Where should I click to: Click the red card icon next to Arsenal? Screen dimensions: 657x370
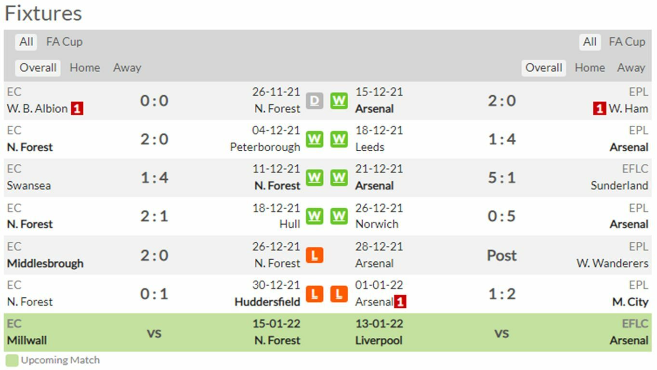click(x=400, y=302)
